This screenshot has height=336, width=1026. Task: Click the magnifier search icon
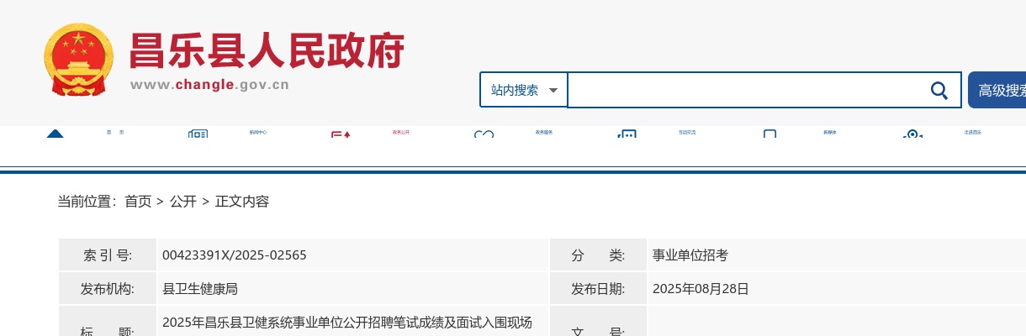point(939,90)
